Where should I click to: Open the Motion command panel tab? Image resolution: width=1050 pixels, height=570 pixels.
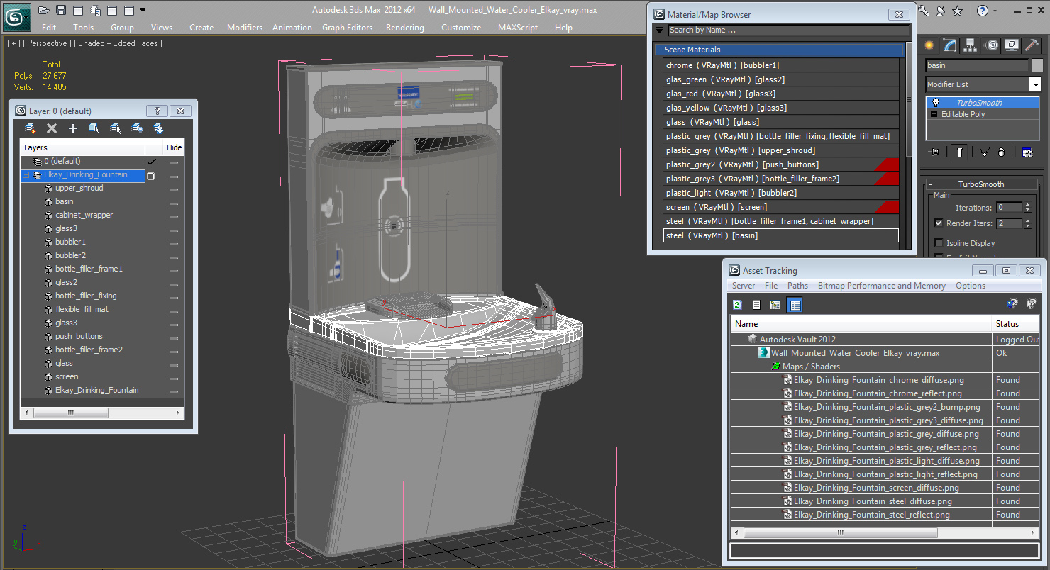992,45
